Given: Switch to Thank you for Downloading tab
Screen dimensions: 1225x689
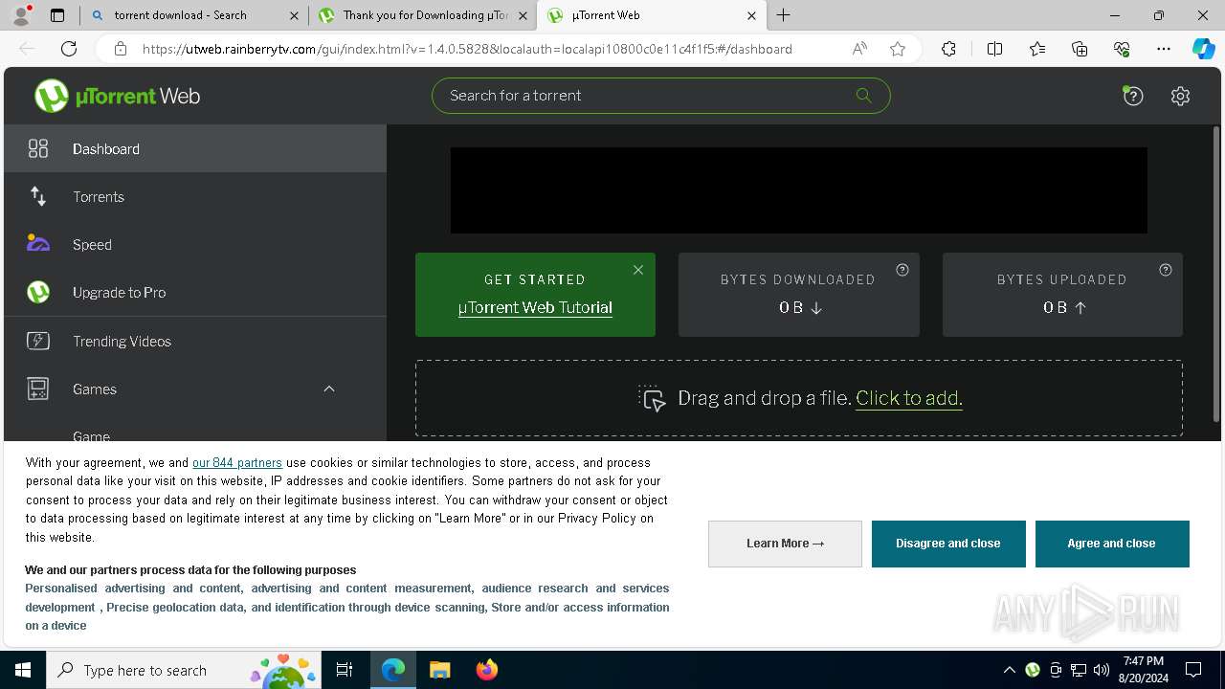Looking at the screenshot, I should click(421, 15).
